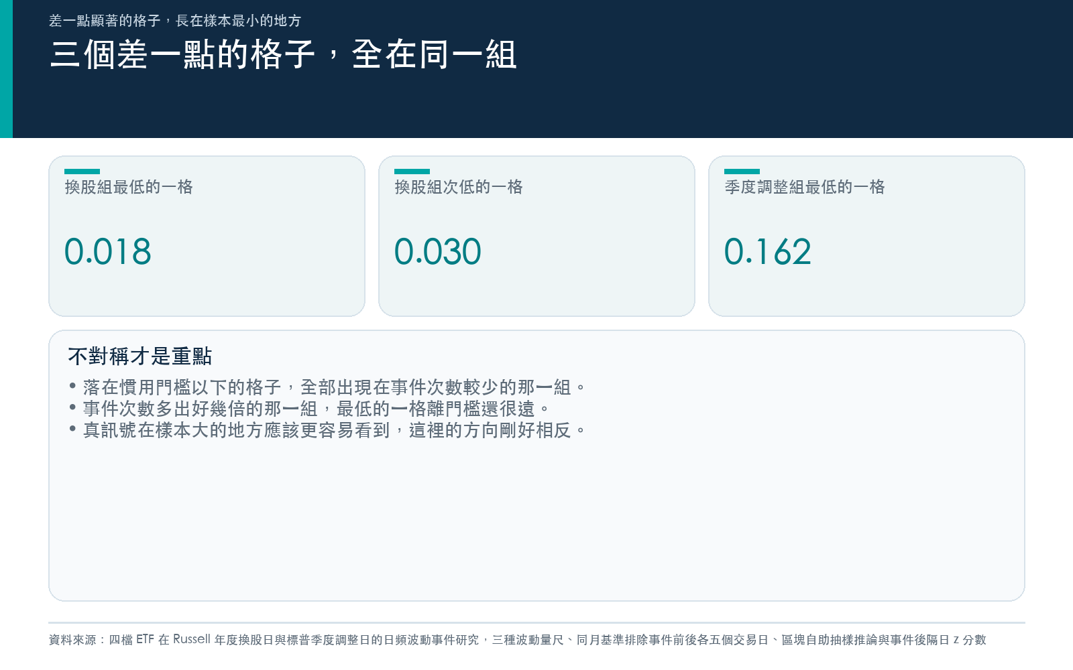Image resolution: width=1073 pixels, height=670 pixels.
Task: Click the value 0.030
Action: coord(438,252)
